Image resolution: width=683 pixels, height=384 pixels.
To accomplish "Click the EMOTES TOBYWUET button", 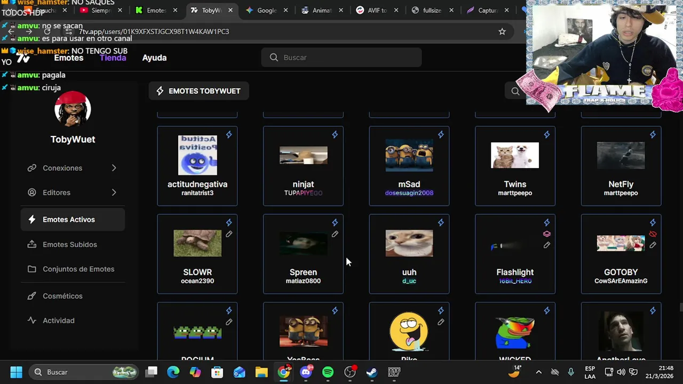I will point(198,91).
